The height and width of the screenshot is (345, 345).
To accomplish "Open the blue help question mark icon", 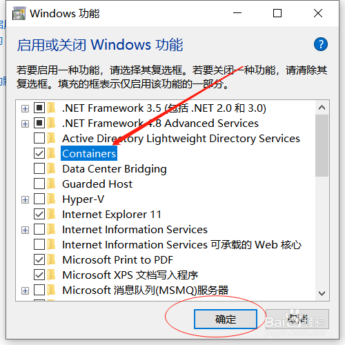I will point(321,44).
